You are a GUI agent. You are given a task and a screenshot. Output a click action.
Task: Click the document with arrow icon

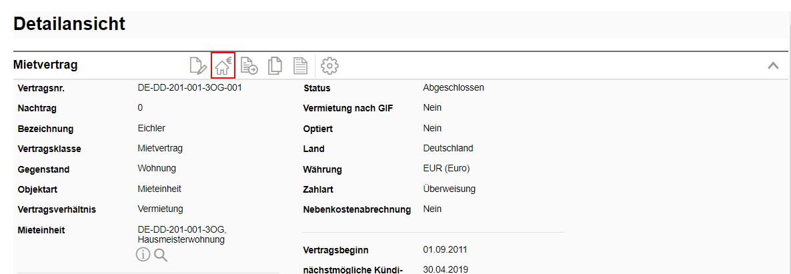pyautogui.click(x=249, y=65)
